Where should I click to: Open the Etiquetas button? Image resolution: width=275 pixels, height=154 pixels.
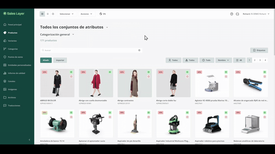(x=259, y=50)
